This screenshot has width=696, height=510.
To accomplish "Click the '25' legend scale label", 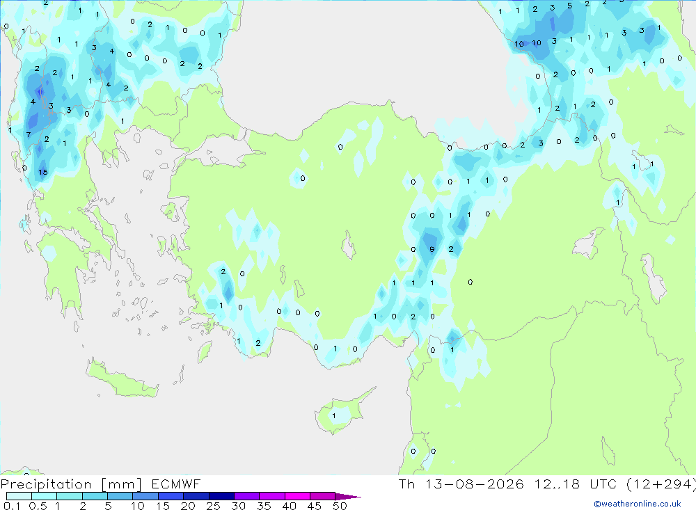I will point(213,506).
